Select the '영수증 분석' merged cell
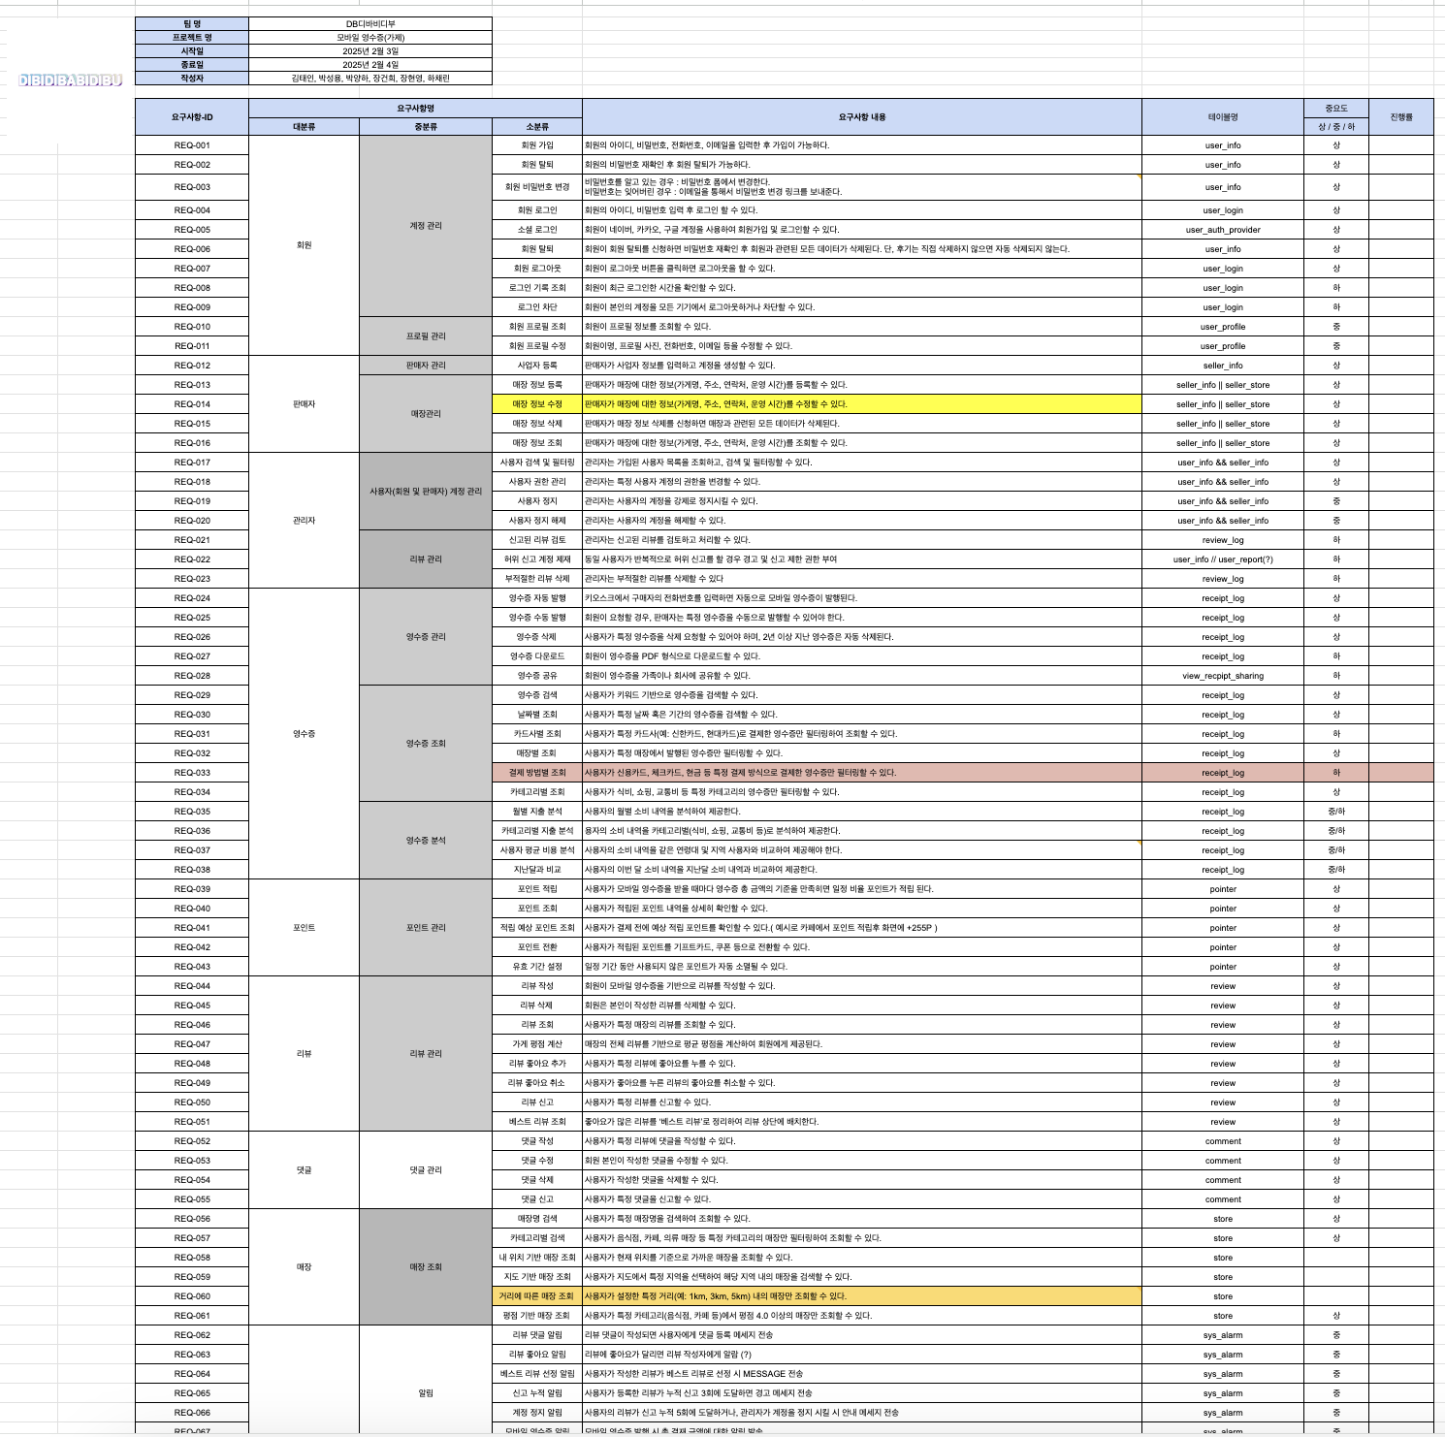Image resolution: width=1445 pixels, height=1437 pixels. click(426, 841)
